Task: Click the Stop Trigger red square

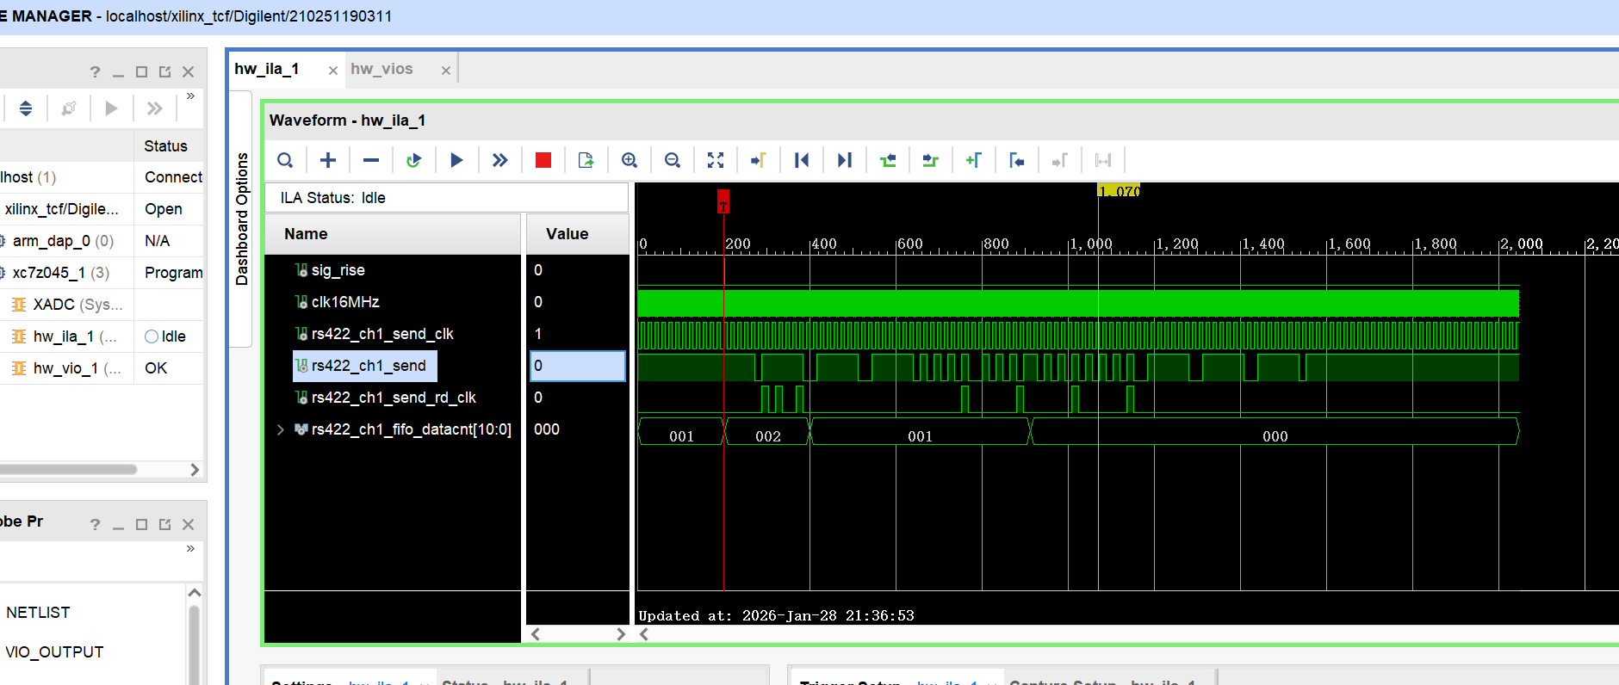Action: tap(543, 160)
